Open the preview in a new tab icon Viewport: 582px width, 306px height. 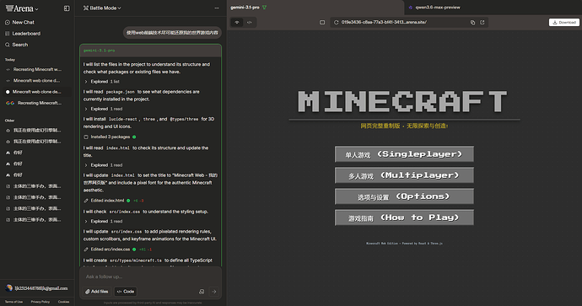[482, 22]
